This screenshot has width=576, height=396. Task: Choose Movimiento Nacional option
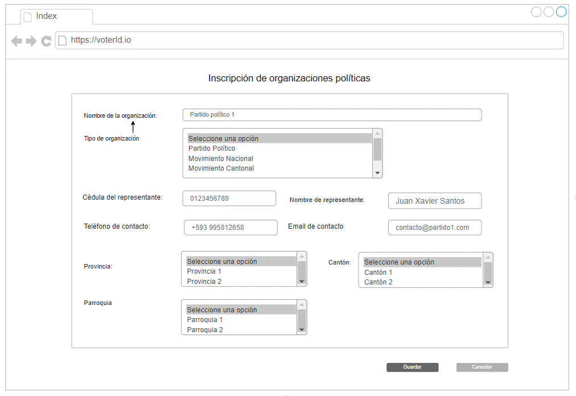click(279, 158)
